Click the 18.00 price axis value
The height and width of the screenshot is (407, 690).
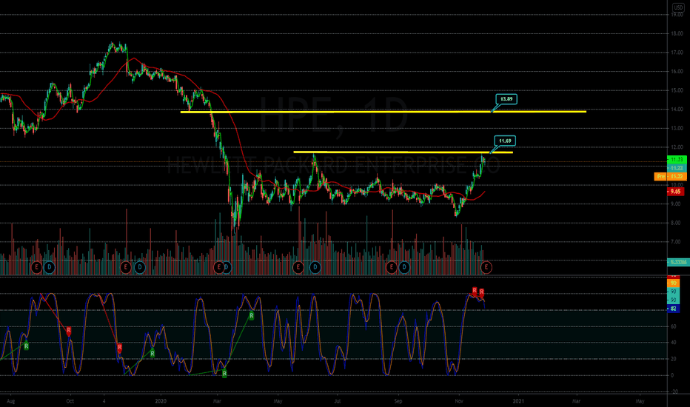pyautogui.click(x=677, y=33)
